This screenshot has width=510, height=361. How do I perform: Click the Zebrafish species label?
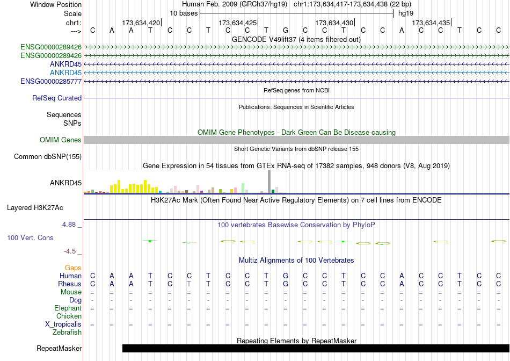coord(67,333)
